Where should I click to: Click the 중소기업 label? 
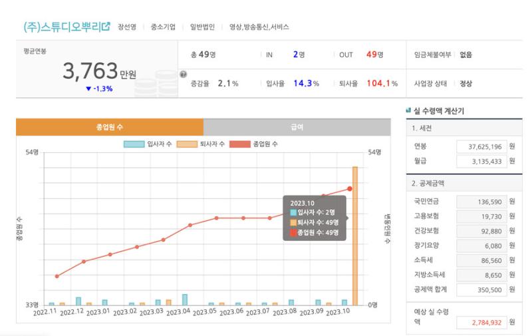point(163,27)
